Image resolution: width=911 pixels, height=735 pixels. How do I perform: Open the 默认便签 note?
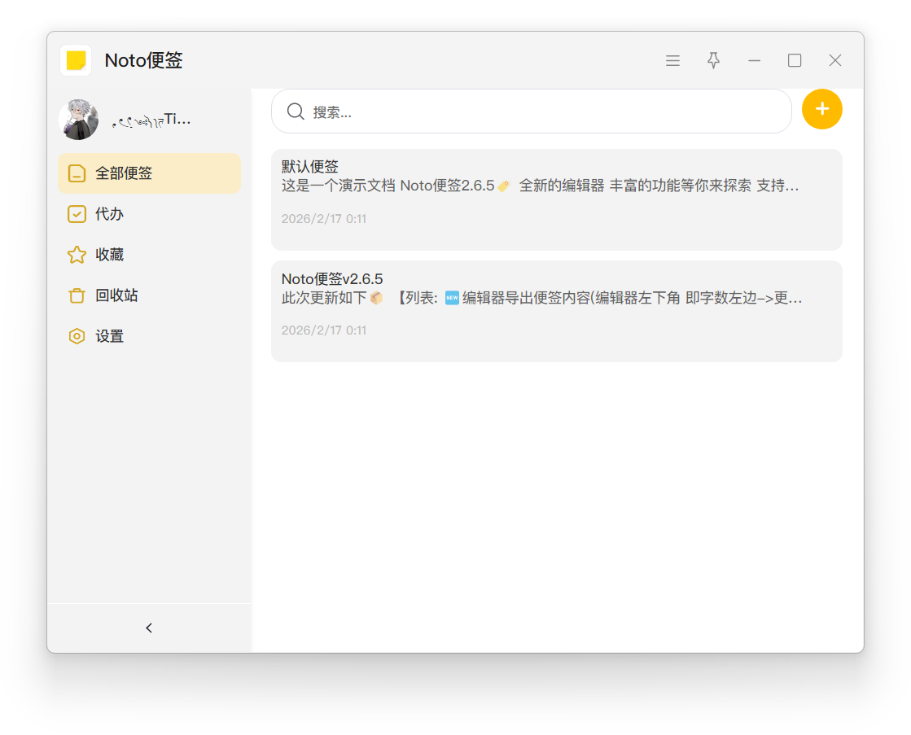point(556,199)
